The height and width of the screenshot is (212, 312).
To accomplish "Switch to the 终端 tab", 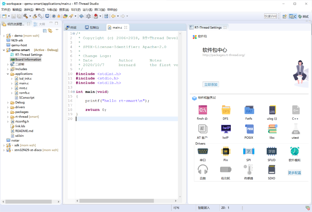I will pyautogui.click(x=71, y=27).
